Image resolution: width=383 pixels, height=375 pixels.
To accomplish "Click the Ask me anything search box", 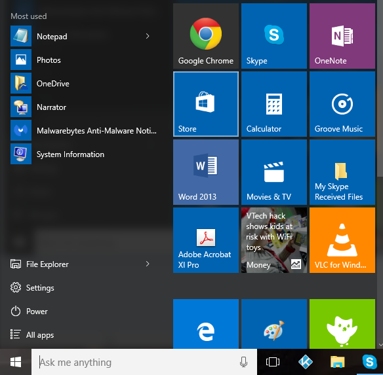I will 144,362.
